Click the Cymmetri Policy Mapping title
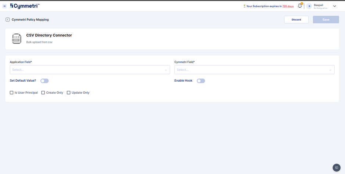Screen dimensions: 345x174 (x=30, y=19)
